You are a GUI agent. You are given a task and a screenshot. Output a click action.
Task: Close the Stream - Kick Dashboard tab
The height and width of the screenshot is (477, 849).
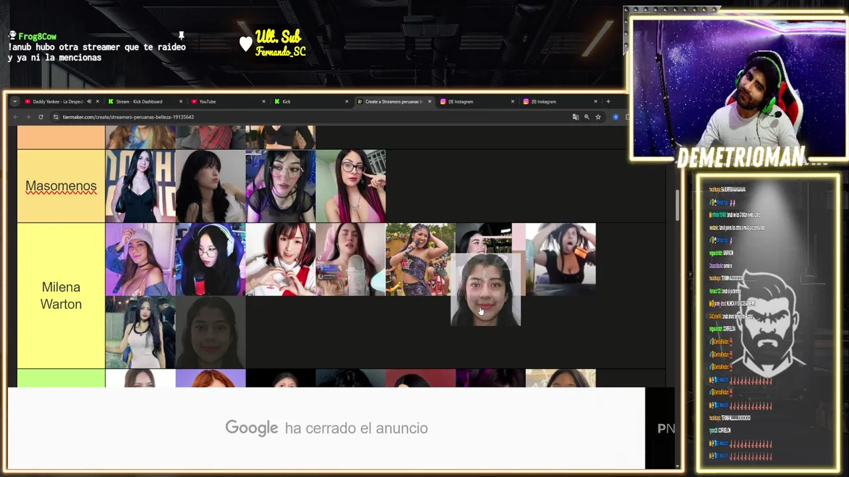(180, 101)
